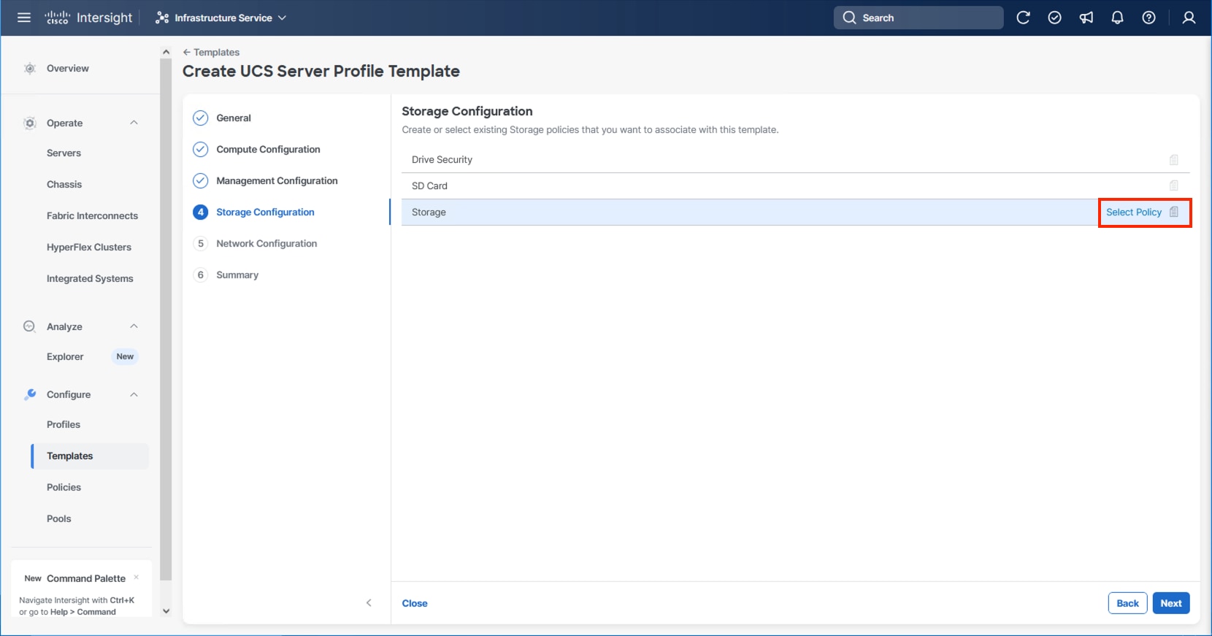Open Integrated Systems in sidebar
This screenshot has width=1212, height=636.
click(90, 279)
